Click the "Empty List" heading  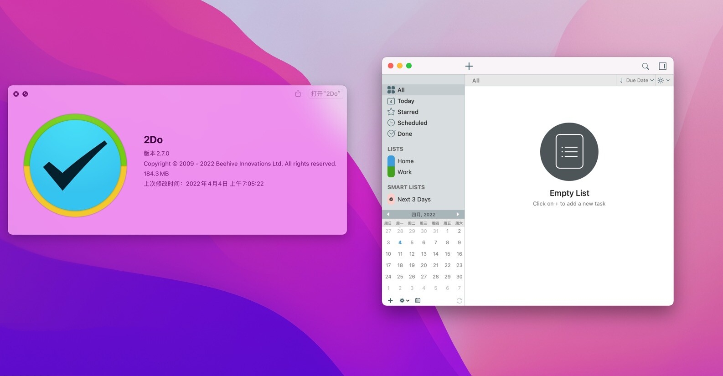click(569, 193)
